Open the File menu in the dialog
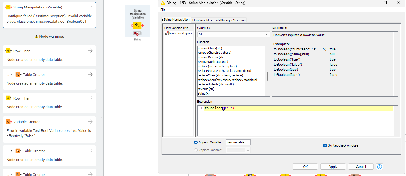 [x=163, y=10]
